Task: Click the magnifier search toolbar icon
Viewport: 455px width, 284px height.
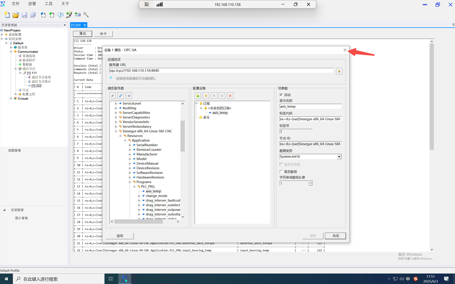Action: (86, 15)
